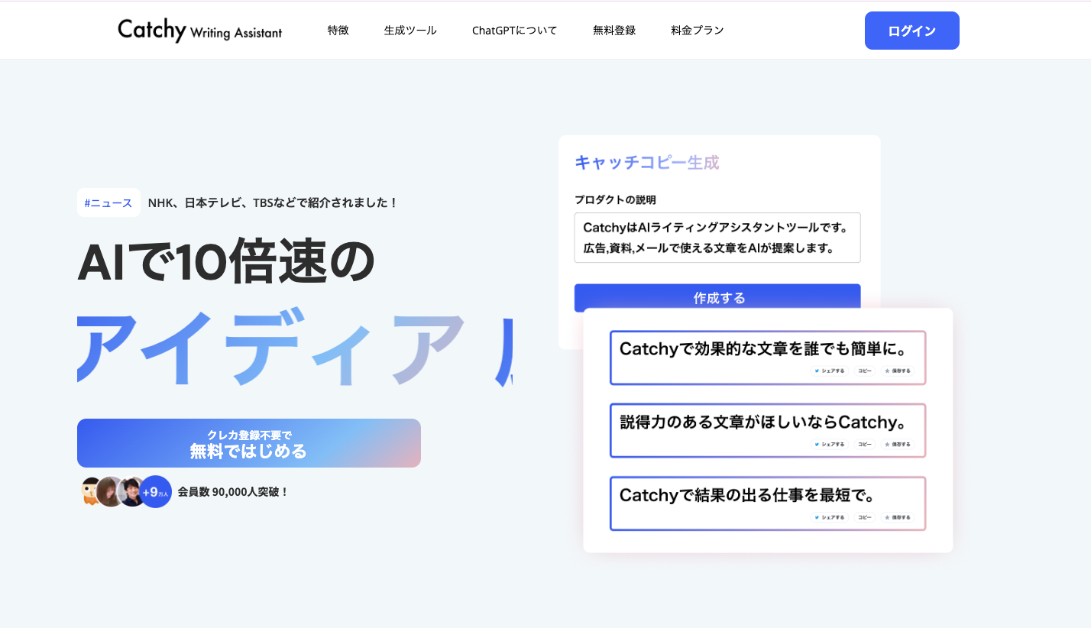Go to ChatGPTについて page

point(515,31)
